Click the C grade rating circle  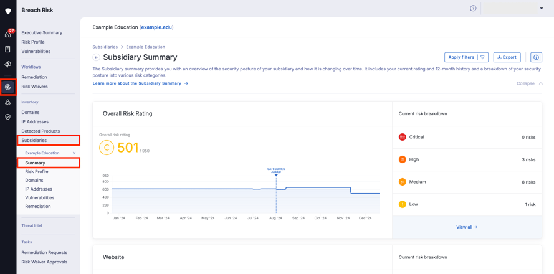tap(107, 148)
